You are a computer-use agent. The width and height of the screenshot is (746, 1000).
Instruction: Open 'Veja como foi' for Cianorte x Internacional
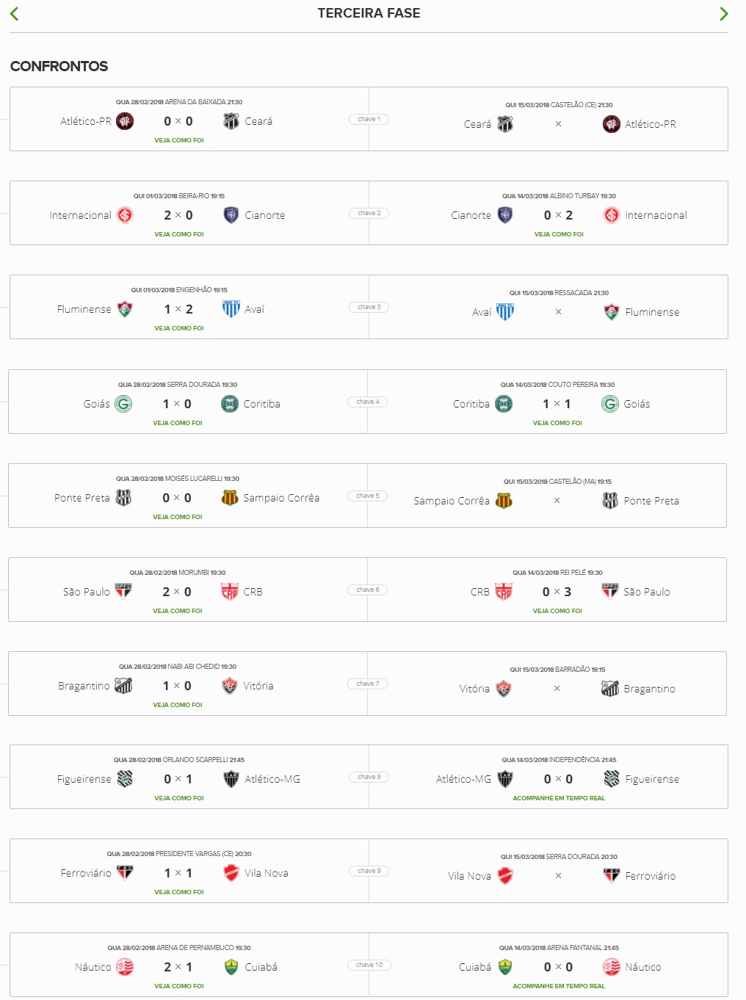(559, 234)
